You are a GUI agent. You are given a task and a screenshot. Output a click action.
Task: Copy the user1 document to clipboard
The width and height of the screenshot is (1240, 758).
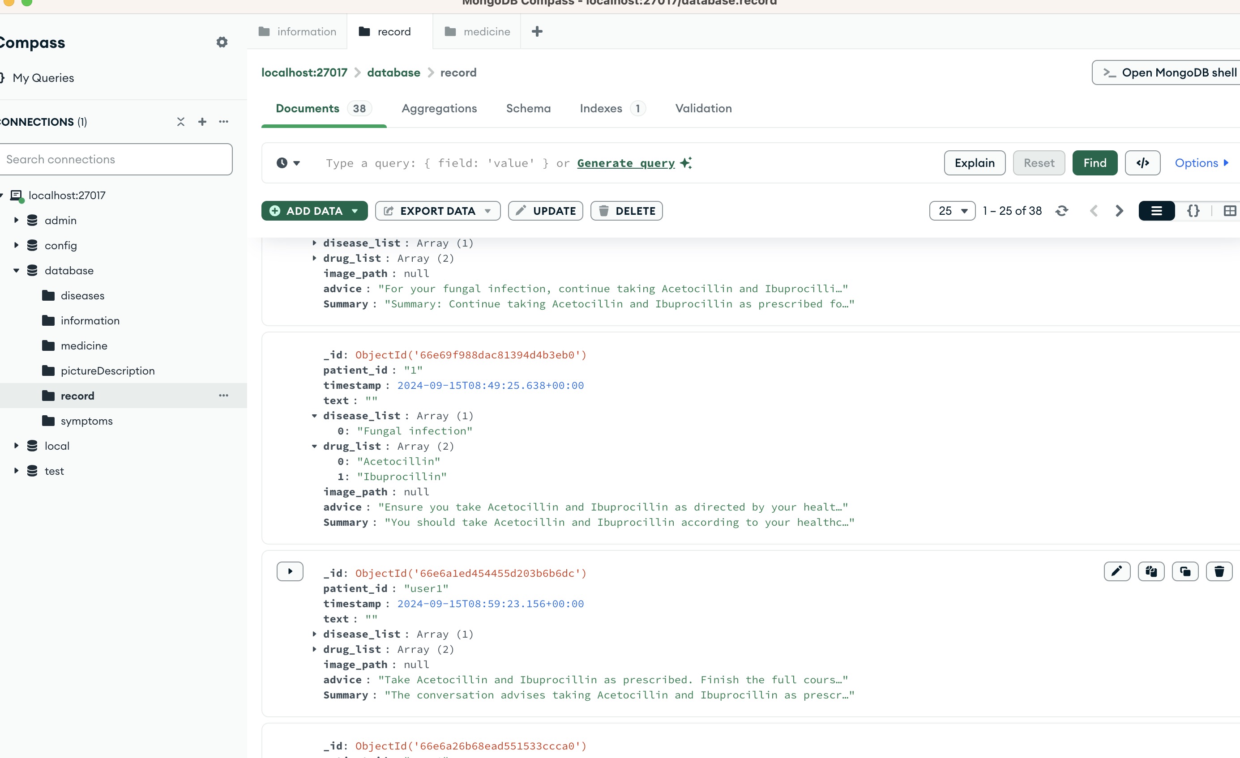point(1151,571)
